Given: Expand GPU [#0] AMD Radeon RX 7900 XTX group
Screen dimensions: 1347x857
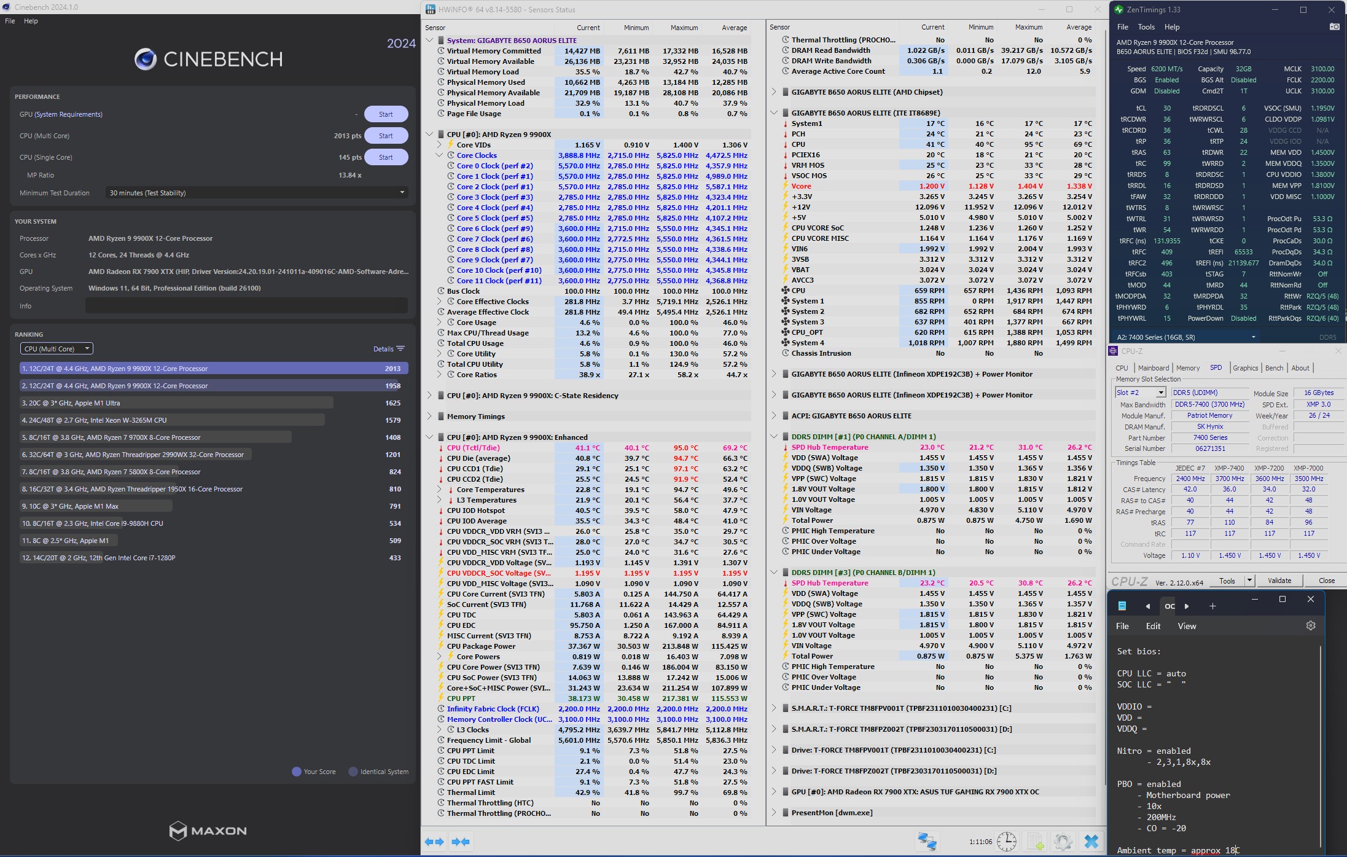Looking at the screenshot, I should click(774, 792).
